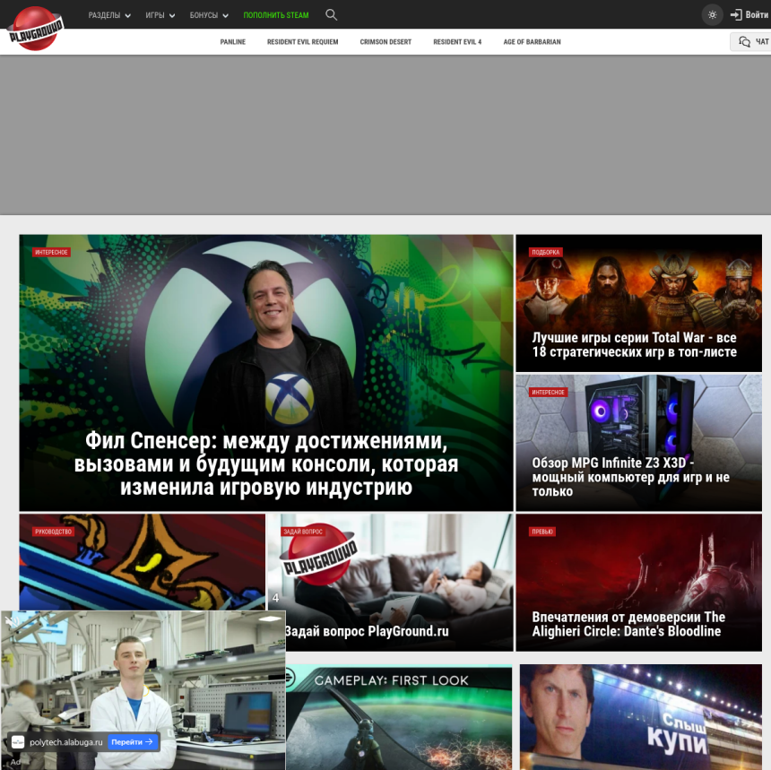Viewport: 771px width, 770px height.
Task: Open the Фил Спенсер article headline
Action: tap(266, 463)
